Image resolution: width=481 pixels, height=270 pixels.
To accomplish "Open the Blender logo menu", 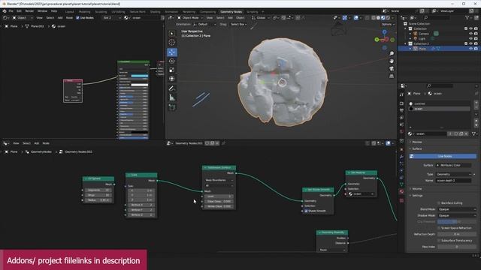I will point(5,11).
